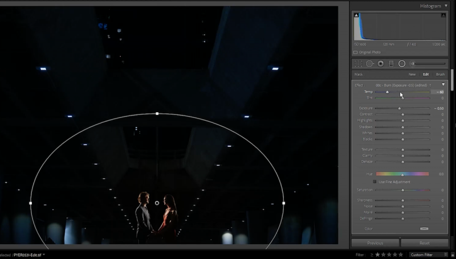Set filter to four stars rating
Screen dimensions: 456x259
point(395,254)
